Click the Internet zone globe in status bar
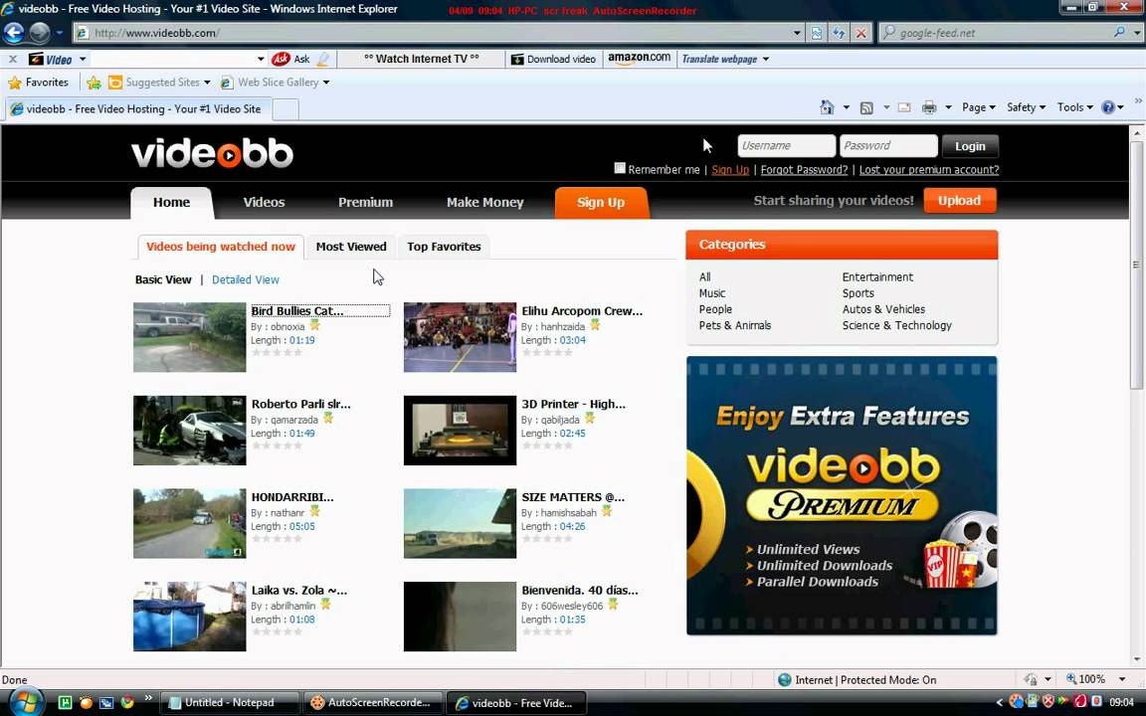This screenshot has width=1146, height=716. 784,679
